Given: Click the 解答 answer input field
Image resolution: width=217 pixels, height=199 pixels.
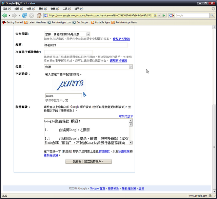Looking at the screenshot, I should (x=86, y=45).
